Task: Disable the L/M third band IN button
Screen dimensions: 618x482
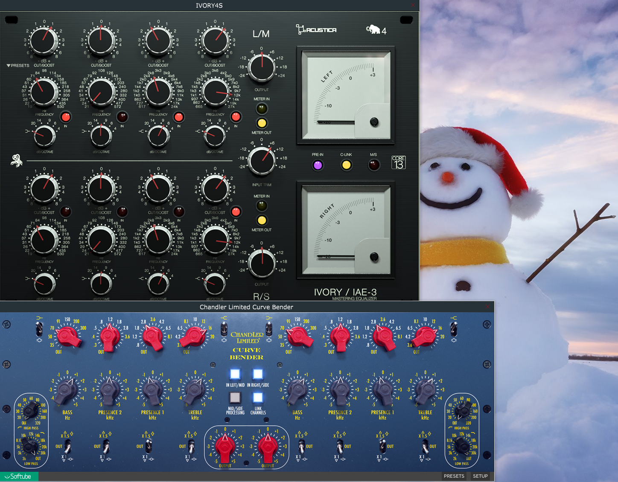Action: [x=179, y=116]
